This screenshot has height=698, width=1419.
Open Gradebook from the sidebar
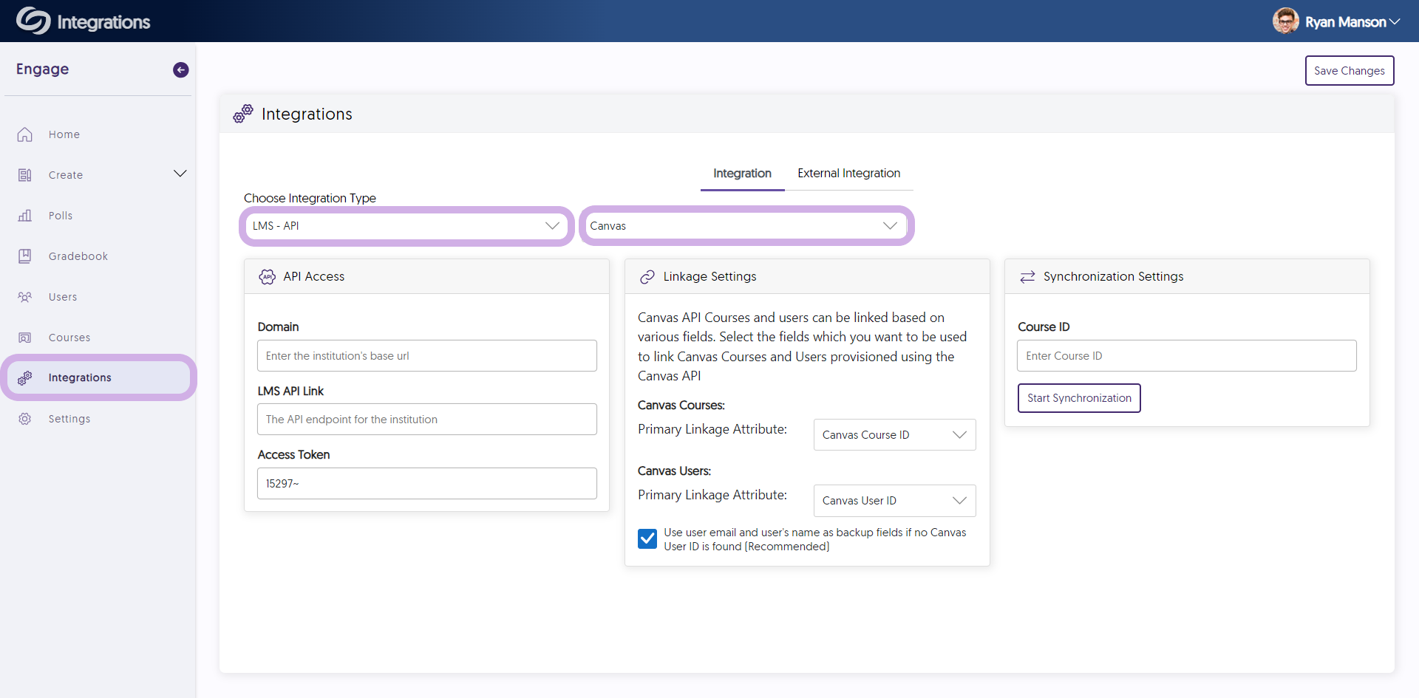[78, 256]
